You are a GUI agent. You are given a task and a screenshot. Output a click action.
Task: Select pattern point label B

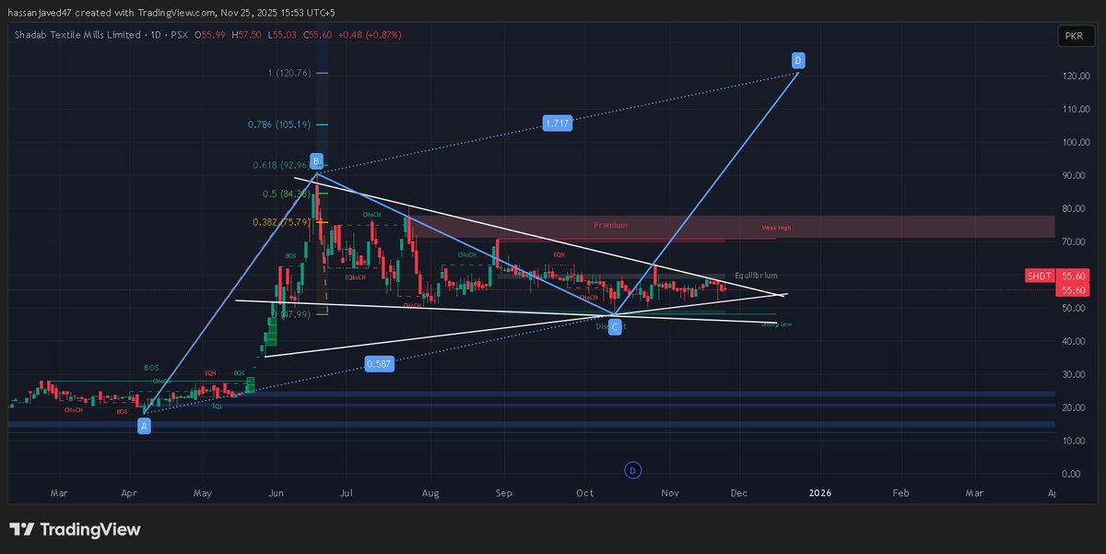(316, 159)
